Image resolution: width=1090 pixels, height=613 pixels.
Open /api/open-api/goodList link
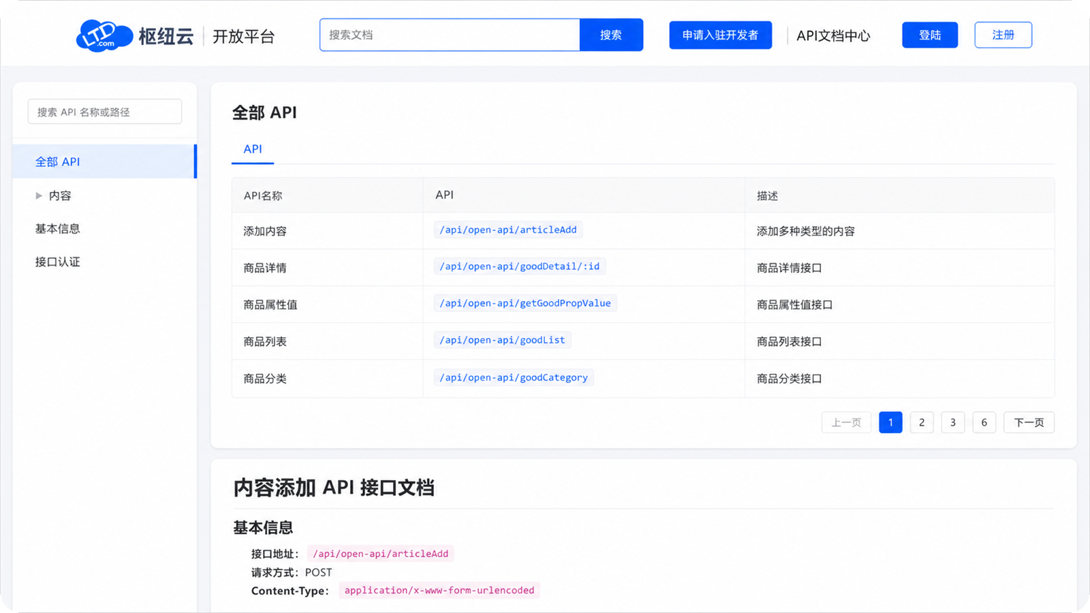point(502,340)
